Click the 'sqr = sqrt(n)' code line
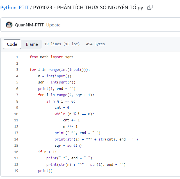 [x=68, y=145]
